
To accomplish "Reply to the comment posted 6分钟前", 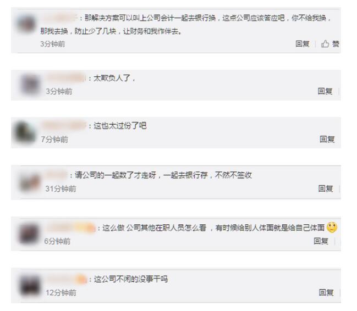I will click(321, 241).
